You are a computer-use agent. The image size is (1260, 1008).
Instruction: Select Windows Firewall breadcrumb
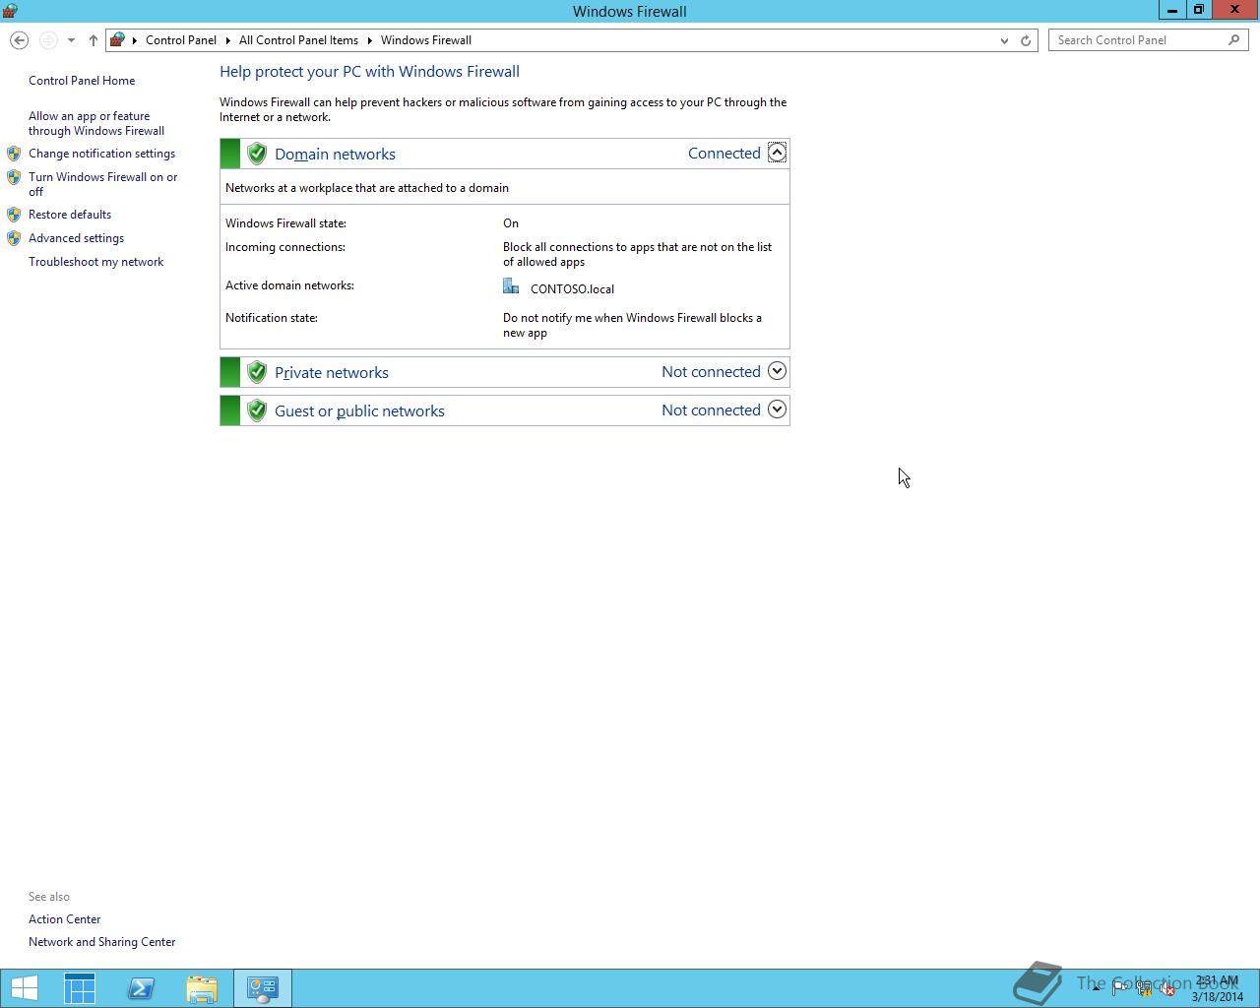[x=426, y=40]
